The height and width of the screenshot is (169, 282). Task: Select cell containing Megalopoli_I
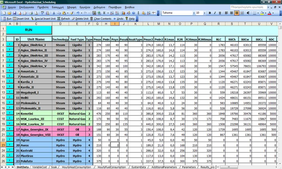pyautogui.click(x=36, y=92)
